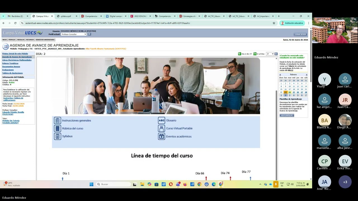This screenshot has height=201, width=358.
Task: Click go button next to Ir al Día
Action: (x=276, y=54)
